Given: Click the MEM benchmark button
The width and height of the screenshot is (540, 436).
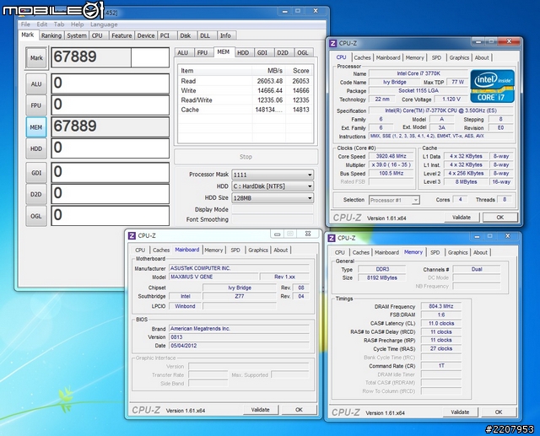Looking at the screenshot, I should pos(36,127).
